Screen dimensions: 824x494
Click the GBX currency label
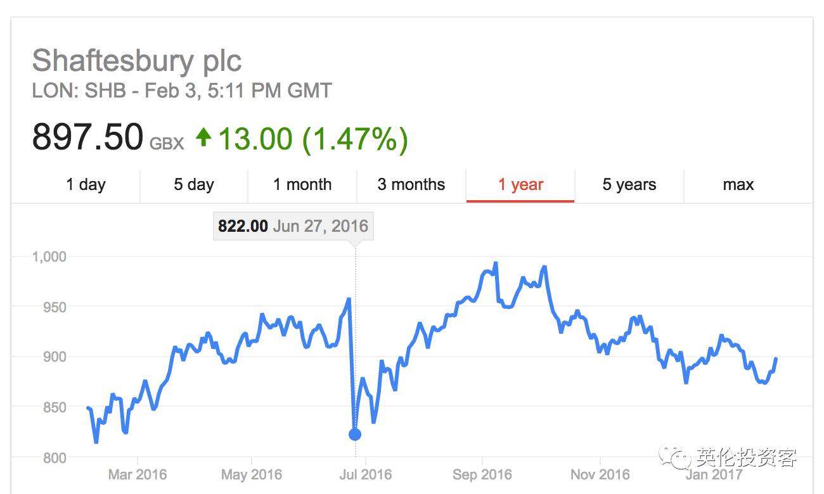(167, 144)
